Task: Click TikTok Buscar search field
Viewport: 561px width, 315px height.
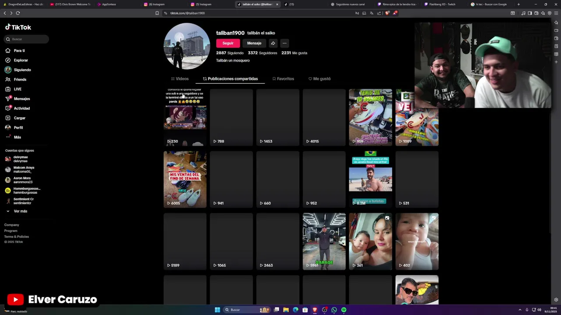Action: point(26,39)
